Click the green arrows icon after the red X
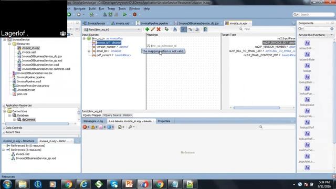The height and width of the screenshot is (189, 336). pyautogui.click(x=166, y=29)
